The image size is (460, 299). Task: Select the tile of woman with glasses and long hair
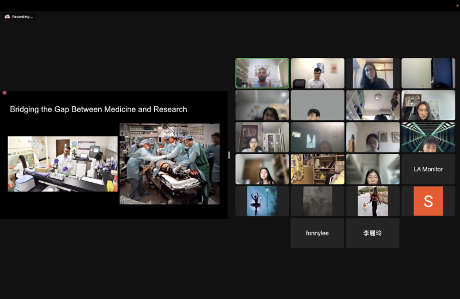pyautogui.click(x=373, y=73)
